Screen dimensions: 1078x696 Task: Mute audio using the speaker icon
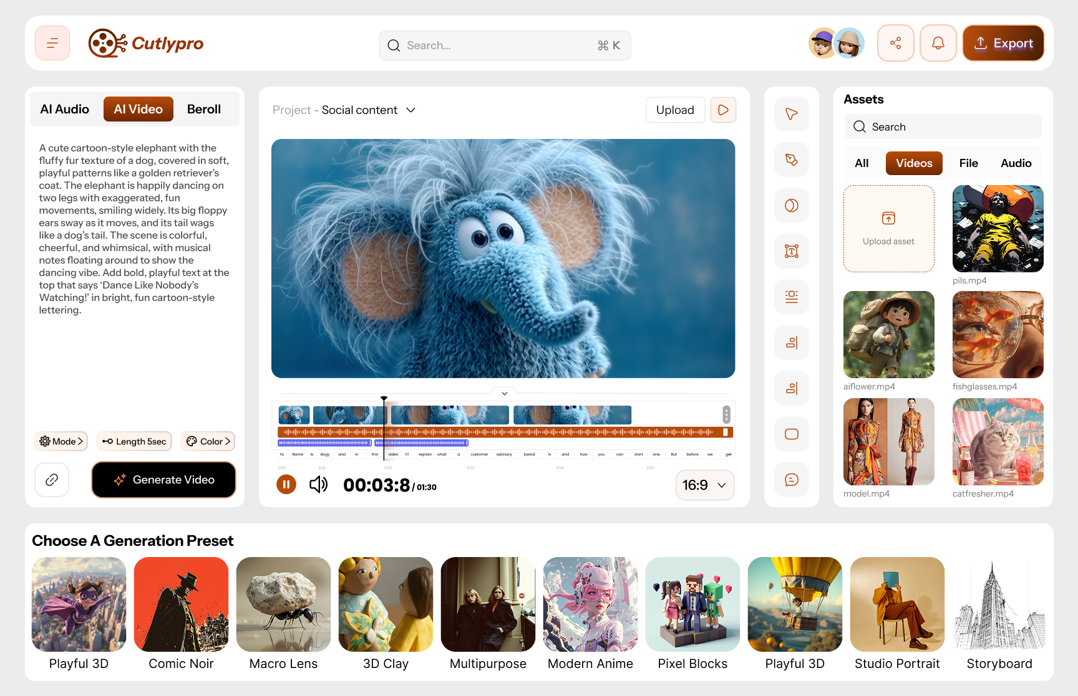(x=319, y=484)
